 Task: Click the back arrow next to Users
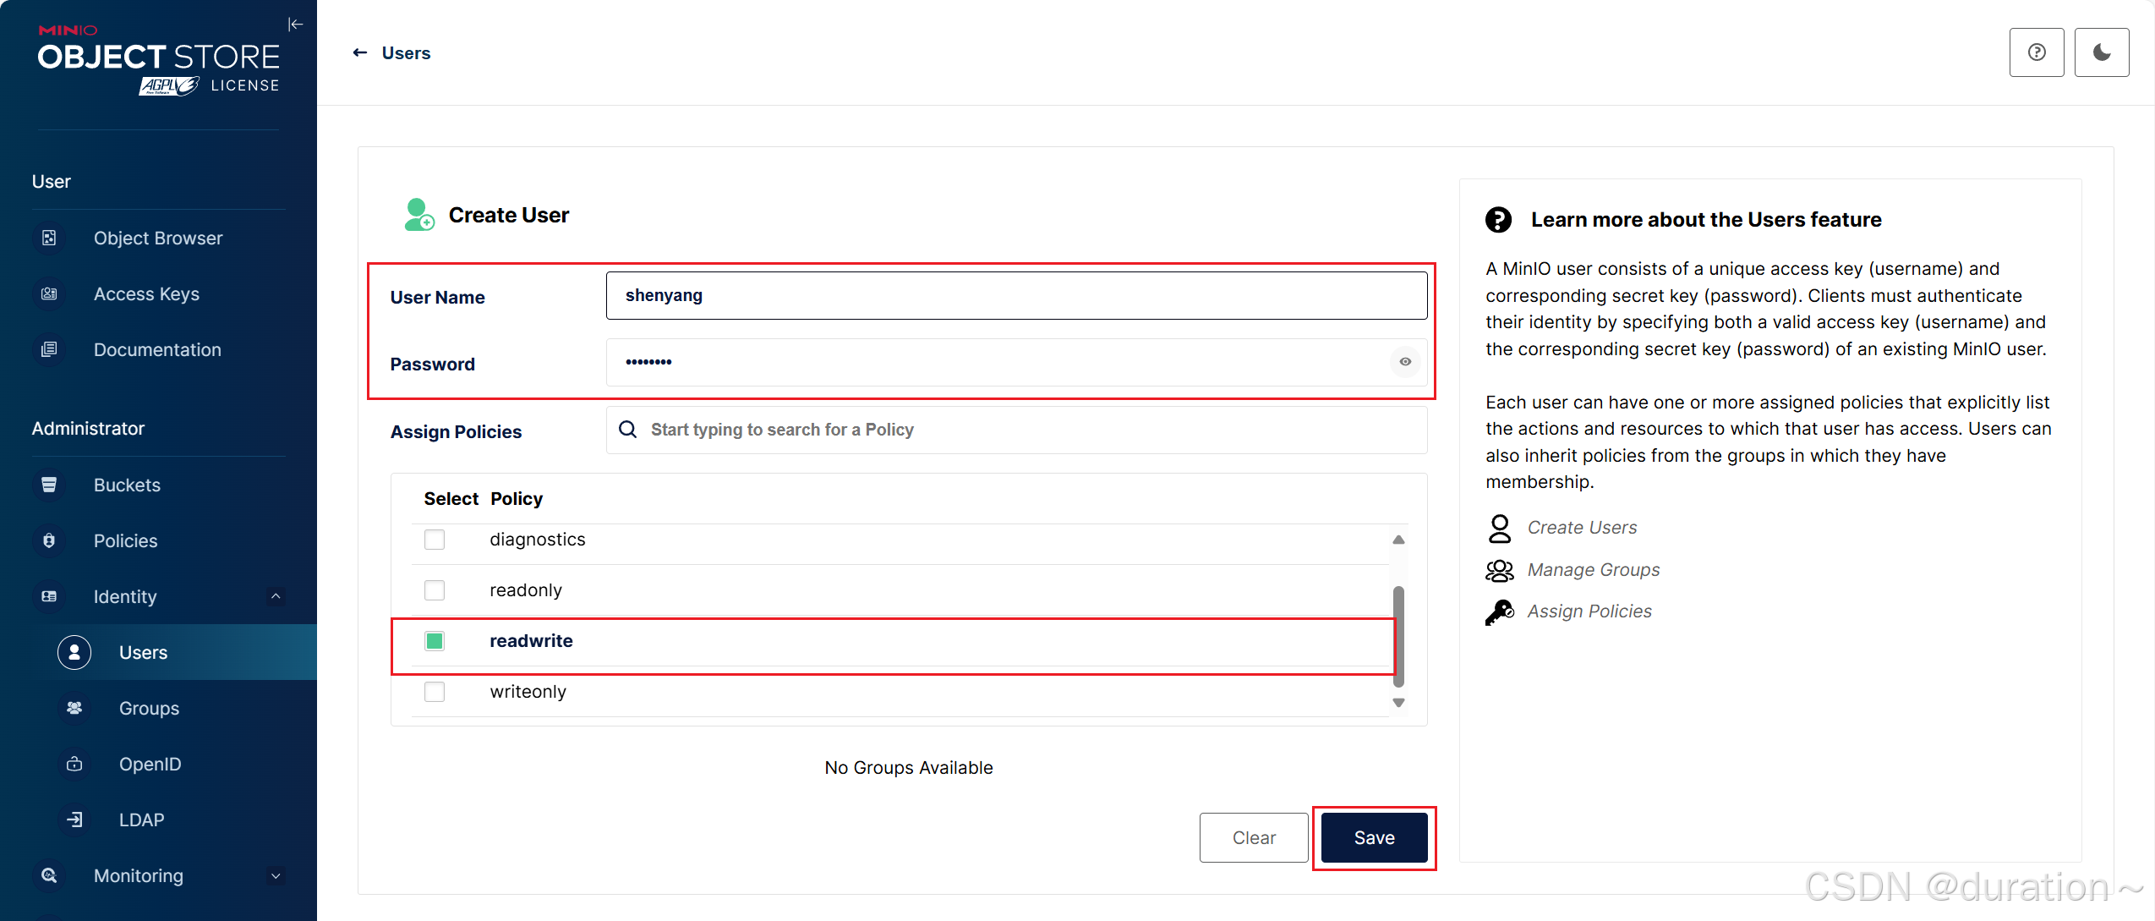tap(360, 53)
